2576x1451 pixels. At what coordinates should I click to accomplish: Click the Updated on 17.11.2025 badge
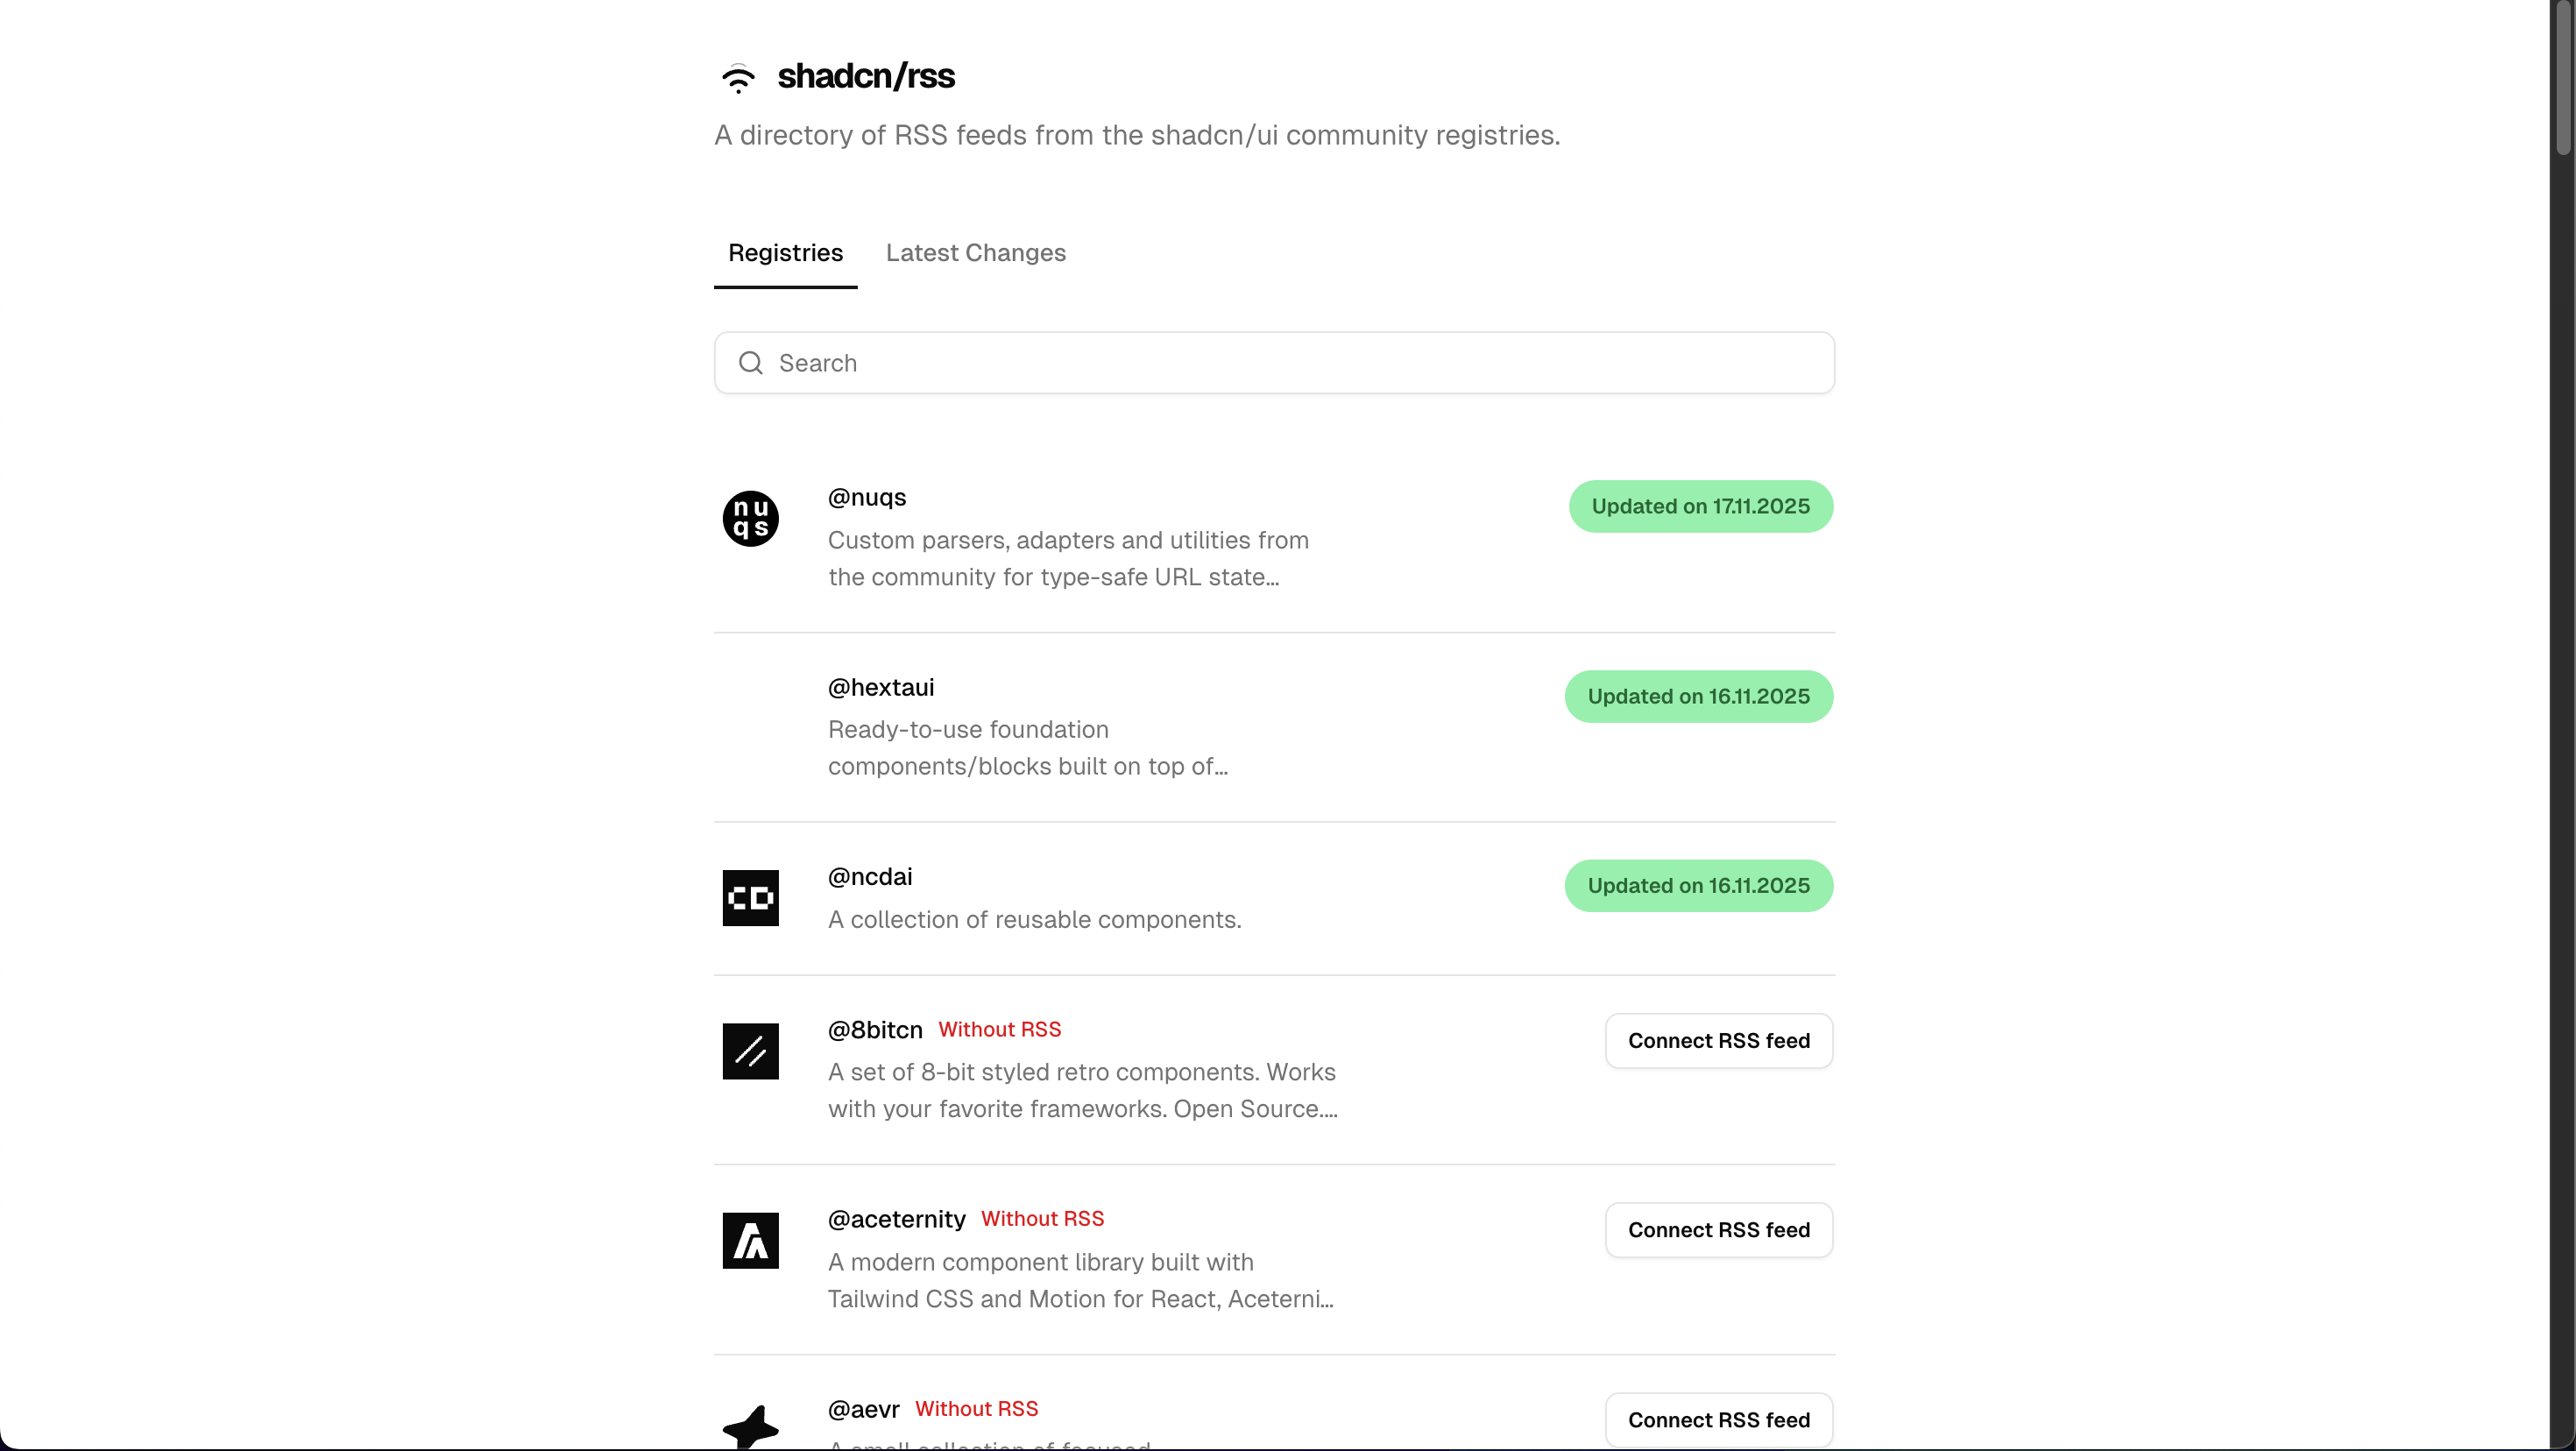pyautogui.click(x=1700, y=506)
